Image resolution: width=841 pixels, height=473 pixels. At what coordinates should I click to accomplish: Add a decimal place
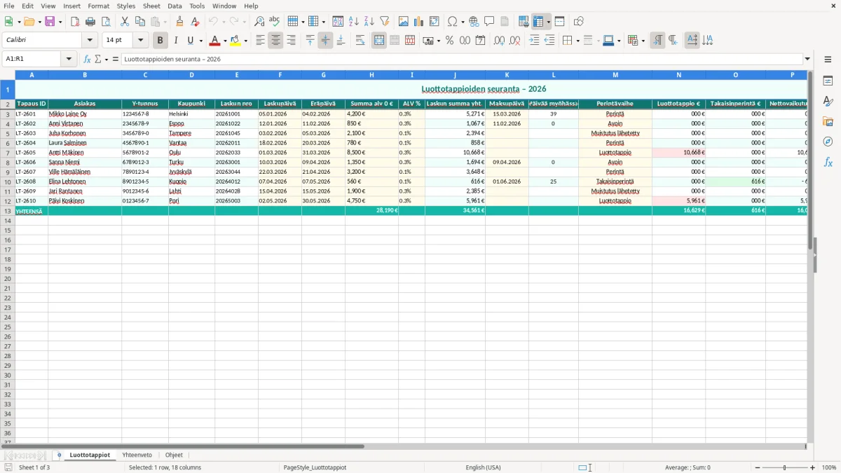499,41
